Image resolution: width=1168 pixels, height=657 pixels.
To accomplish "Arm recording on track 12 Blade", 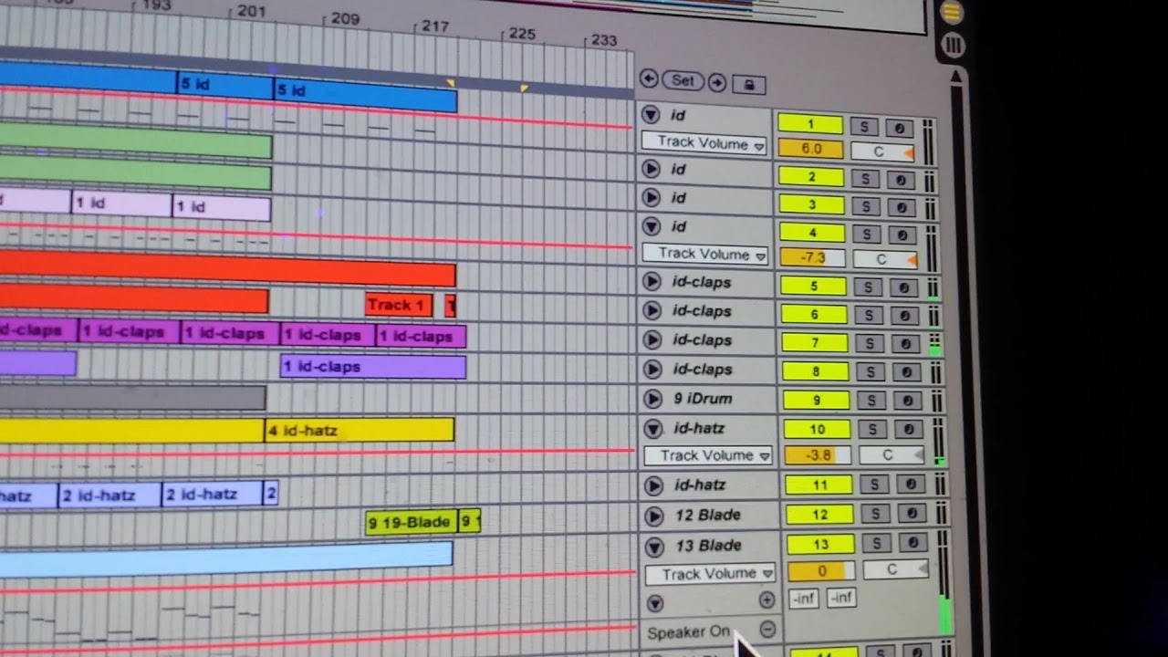I will click(911, 515).
